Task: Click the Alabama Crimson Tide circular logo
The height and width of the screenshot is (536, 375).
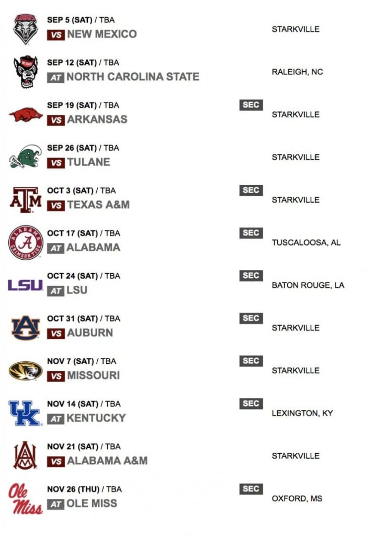Action: [26, 242]
